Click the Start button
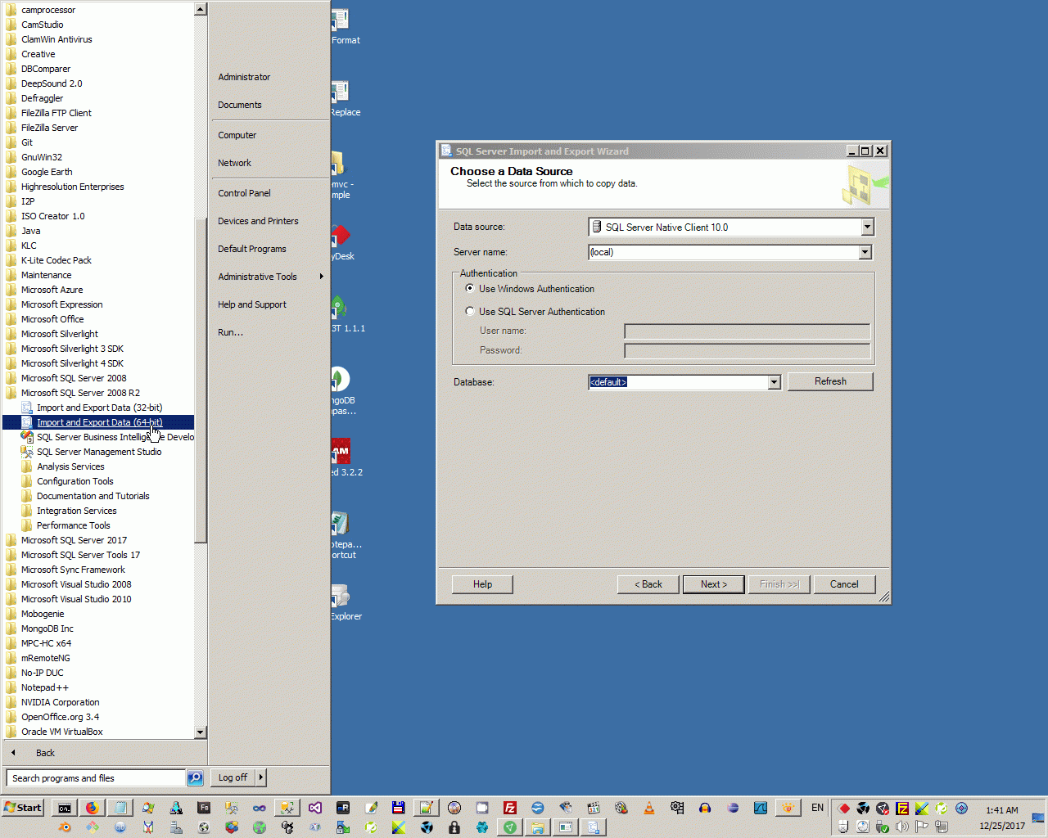1048x838 pixels. [23, 808]
